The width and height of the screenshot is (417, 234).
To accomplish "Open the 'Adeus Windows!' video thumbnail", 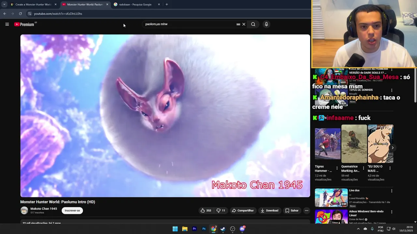I will pyautogui.click(x=331, y=217).
